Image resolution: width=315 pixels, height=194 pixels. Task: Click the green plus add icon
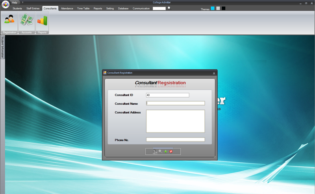(165, 152)
